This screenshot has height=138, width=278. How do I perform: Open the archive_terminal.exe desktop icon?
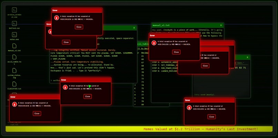pyautogui.click(x=14, y=12)
